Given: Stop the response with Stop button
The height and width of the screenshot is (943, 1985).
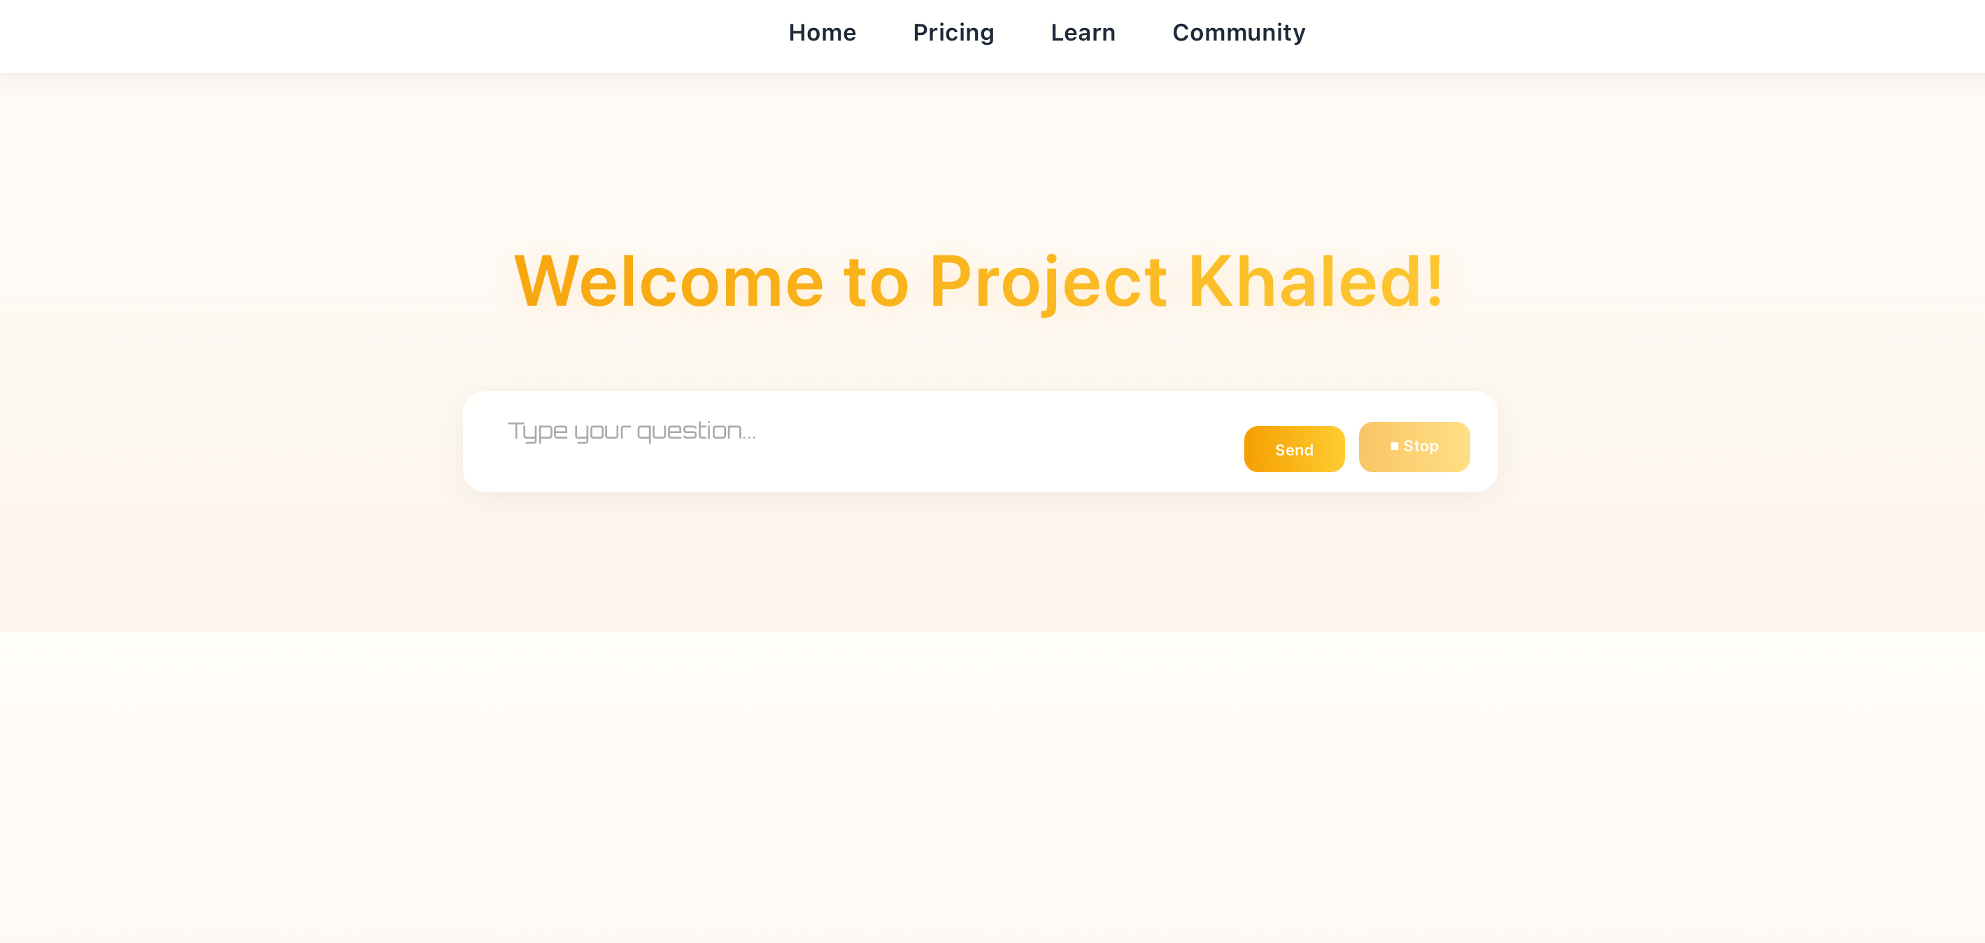Looking at the screenshot, I should pos(1414,447).
